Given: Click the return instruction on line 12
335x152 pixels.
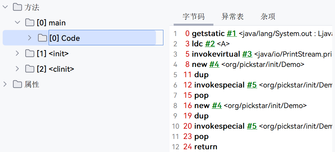Looking at the screenshot, I should (x=206, y=147).
